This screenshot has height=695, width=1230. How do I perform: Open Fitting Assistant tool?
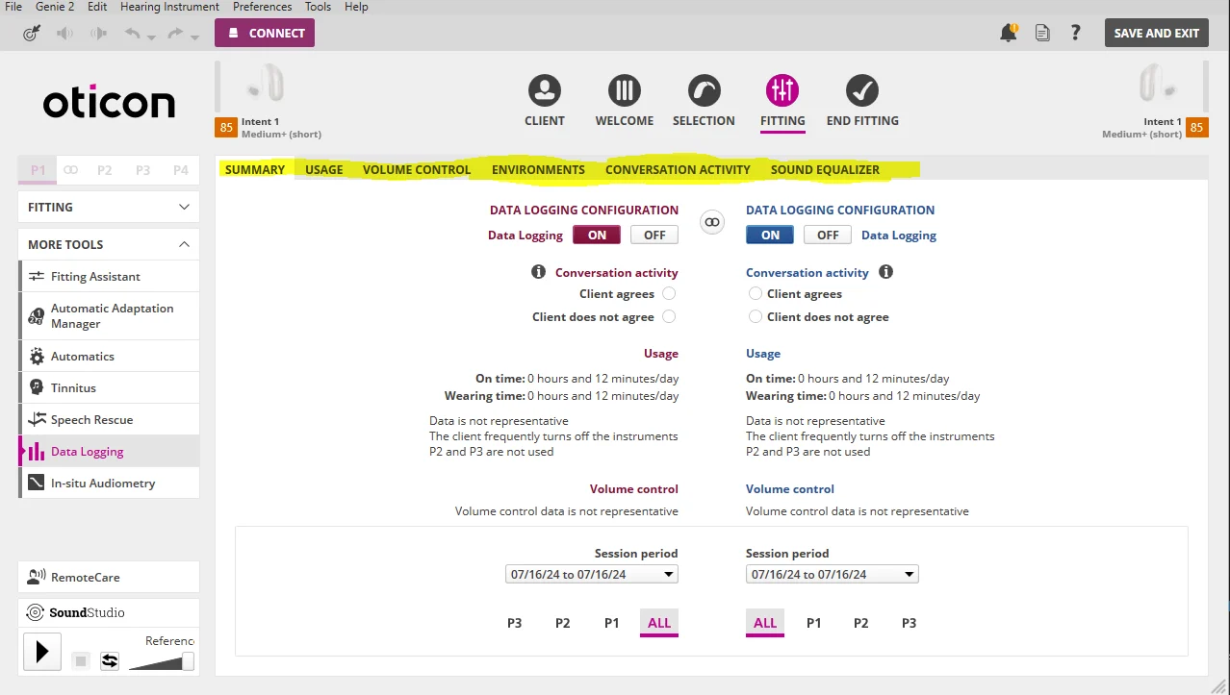[x=109, y=277]
